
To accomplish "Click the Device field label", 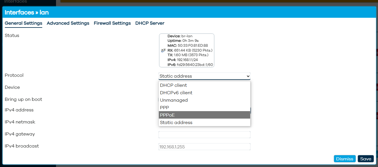I will coord(12,87).
